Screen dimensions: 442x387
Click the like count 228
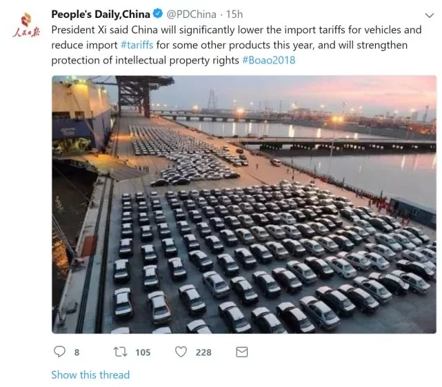coord(203,353)
